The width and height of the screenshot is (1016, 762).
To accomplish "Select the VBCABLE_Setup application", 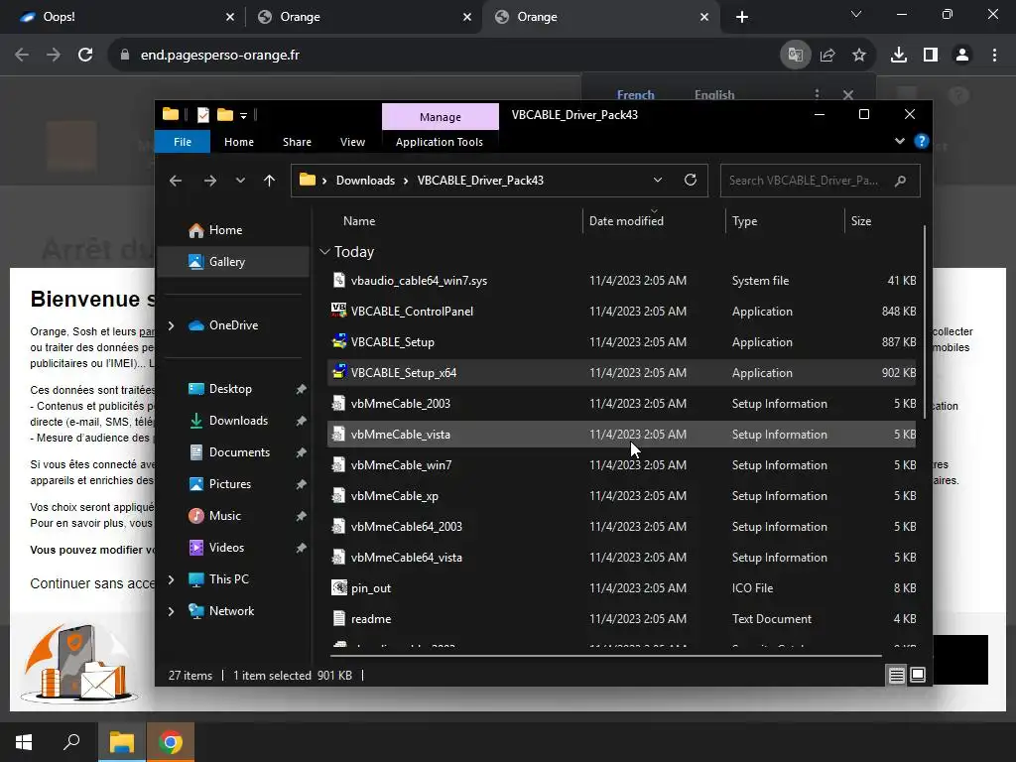I will click(x=621, y=342).
